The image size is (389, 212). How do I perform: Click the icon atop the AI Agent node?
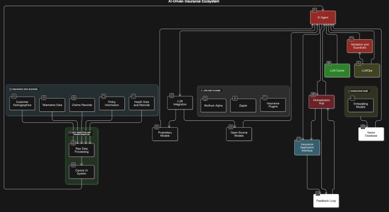click(313, 10)
